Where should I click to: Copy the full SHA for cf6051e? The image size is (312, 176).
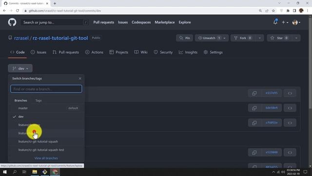(254, 123)
